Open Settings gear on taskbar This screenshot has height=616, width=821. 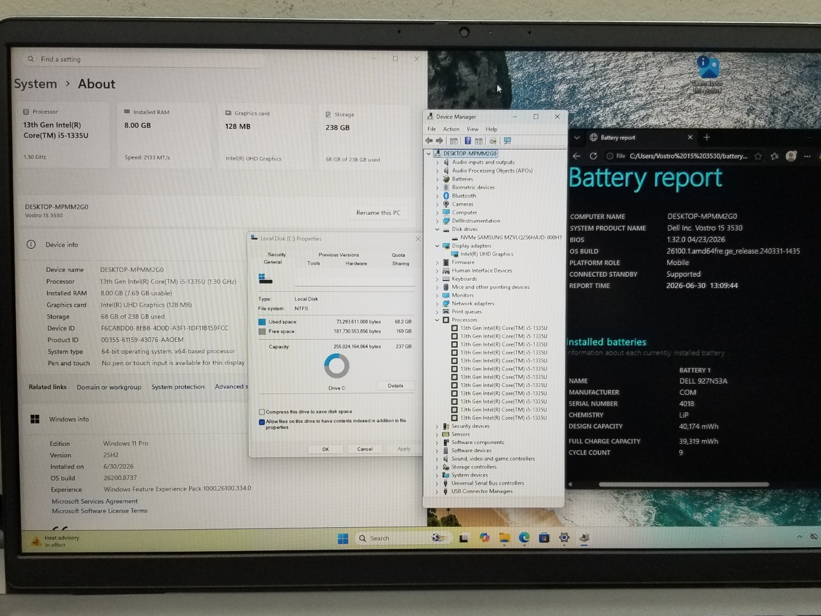(564, 537)
